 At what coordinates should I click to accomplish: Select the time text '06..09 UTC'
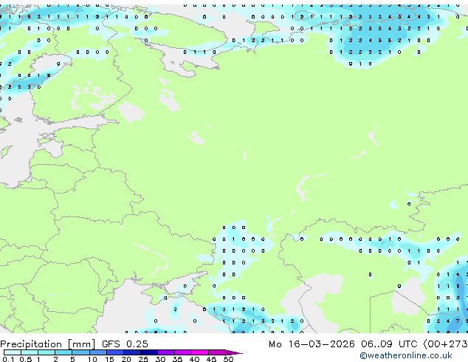(389, 344)
